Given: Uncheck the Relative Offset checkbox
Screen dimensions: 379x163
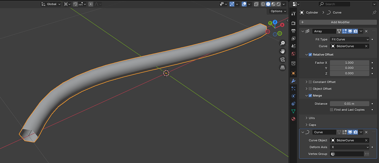Looking at the screenshot, I should 310,55.
